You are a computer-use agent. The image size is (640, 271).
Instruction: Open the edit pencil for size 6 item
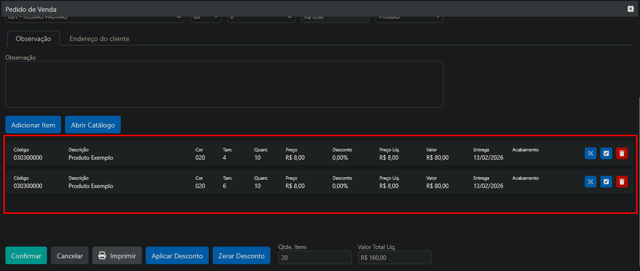tap(606, 182)
